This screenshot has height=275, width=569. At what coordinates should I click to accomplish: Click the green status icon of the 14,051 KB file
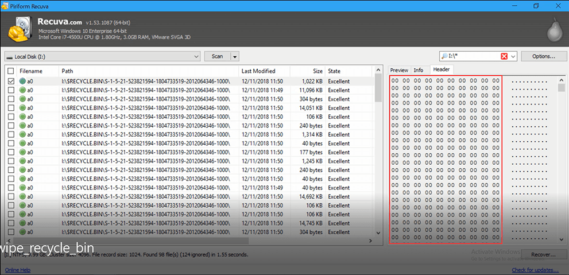coord(23,108)
